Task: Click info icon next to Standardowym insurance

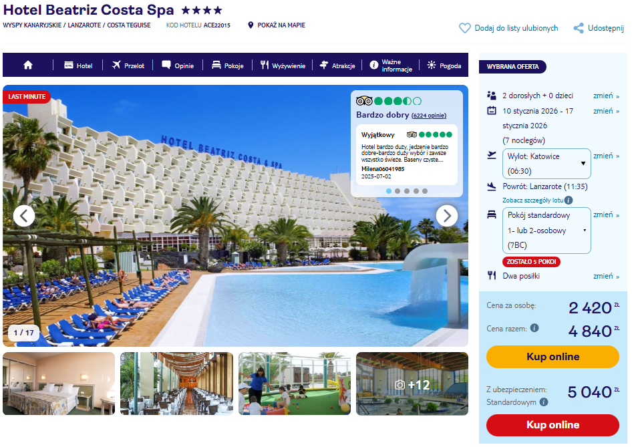Action: tap(544, 402)
